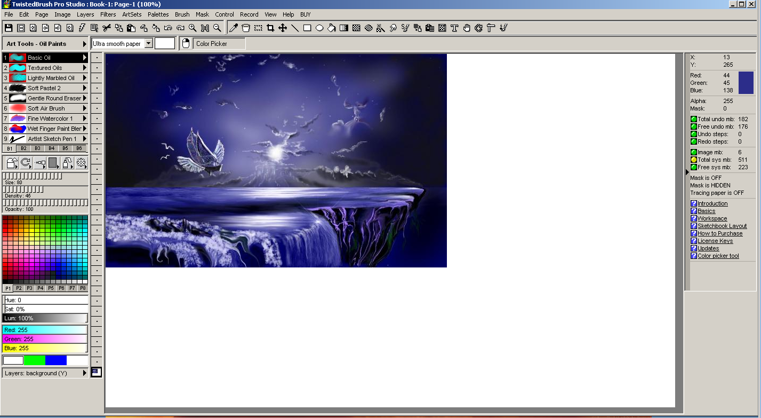The image size is (761, 418).
Task: Open the Layers menu
Action: 85,14
